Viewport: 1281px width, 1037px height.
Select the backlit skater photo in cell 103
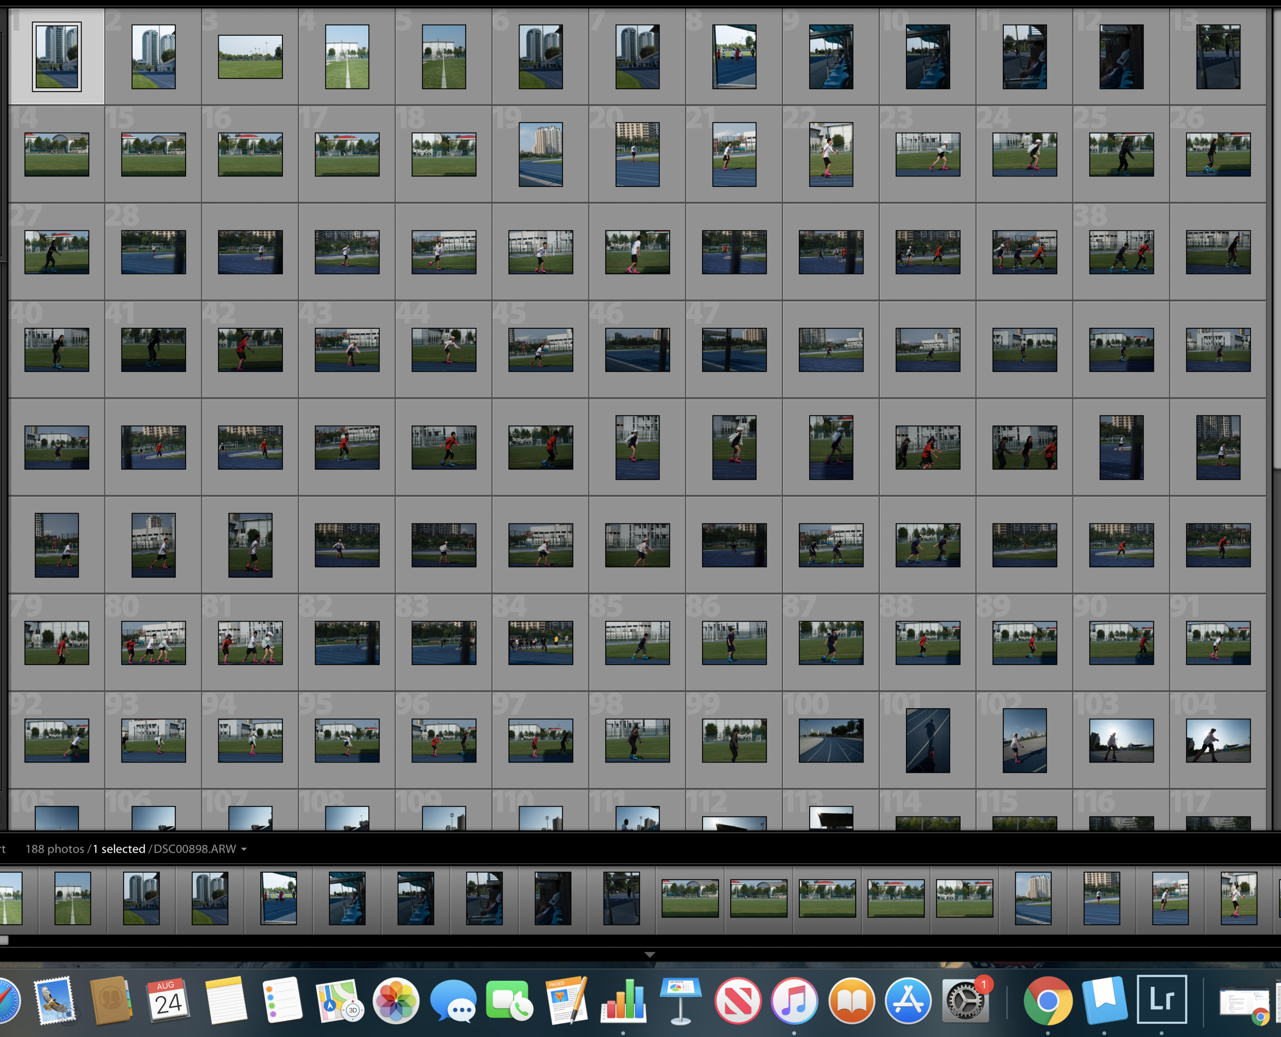(1122, 740)
